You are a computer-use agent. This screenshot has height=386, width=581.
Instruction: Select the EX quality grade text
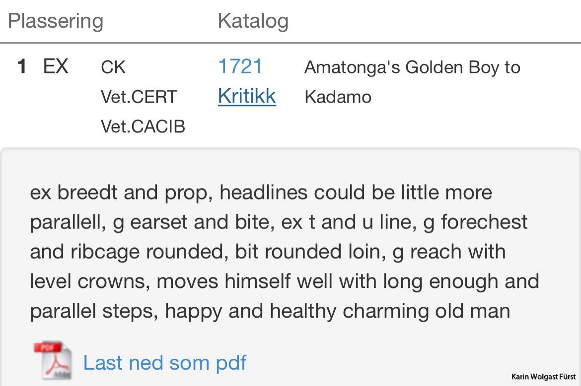[x=56, y=66]
